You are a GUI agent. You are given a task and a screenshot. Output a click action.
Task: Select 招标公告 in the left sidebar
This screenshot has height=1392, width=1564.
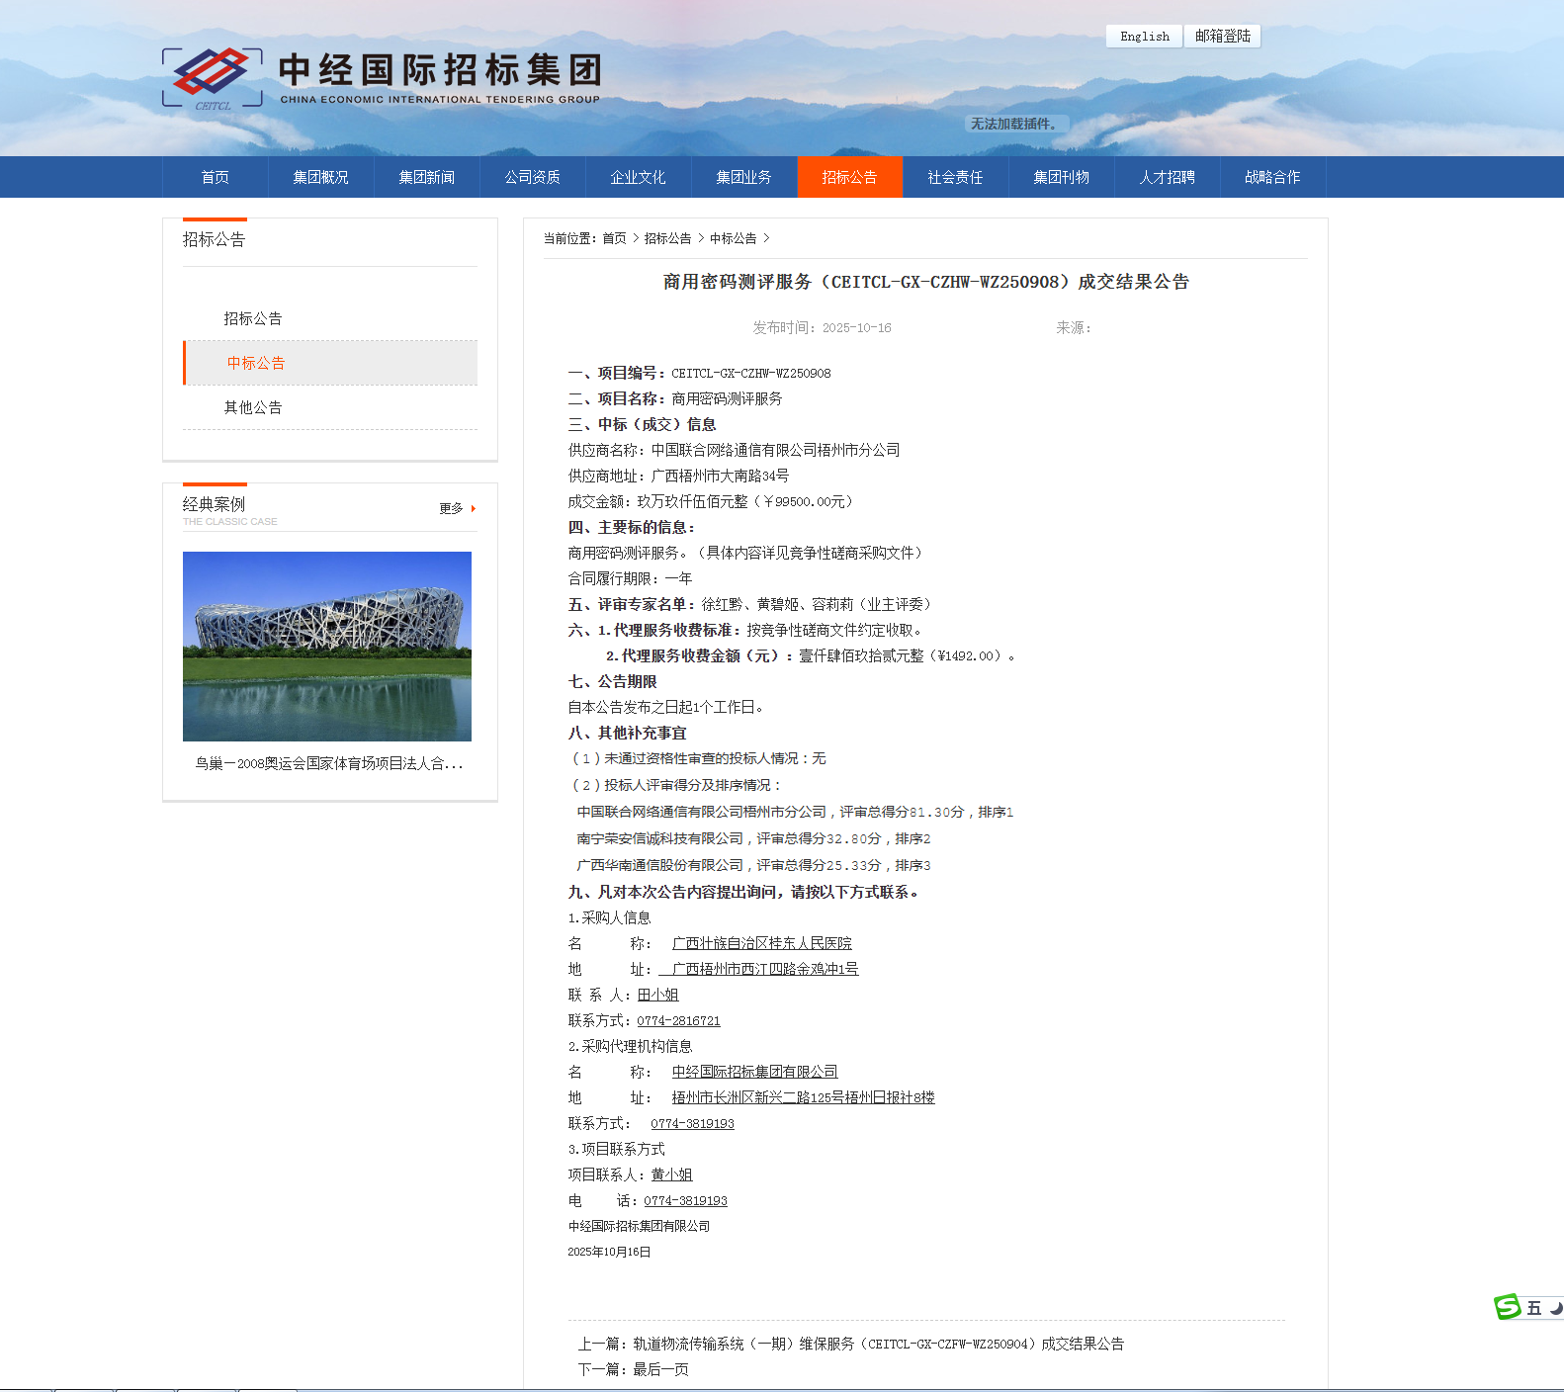[253, 318]
